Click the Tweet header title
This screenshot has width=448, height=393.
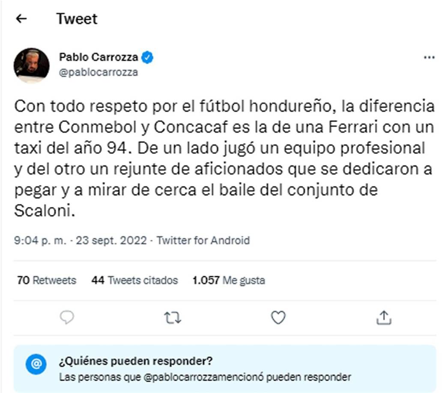point(77,18)
